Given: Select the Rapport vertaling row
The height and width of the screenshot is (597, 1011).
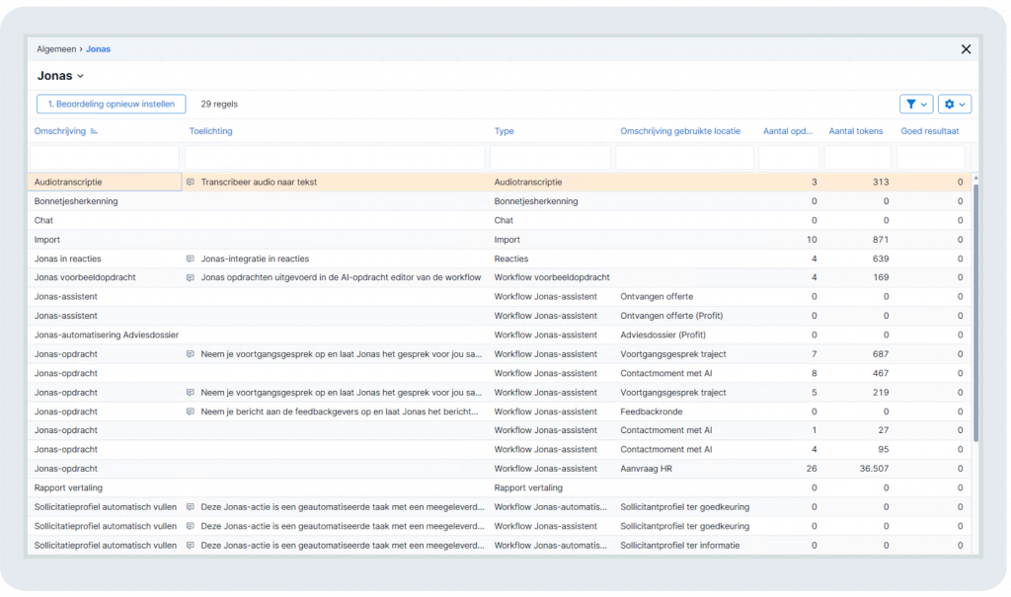Looking at the screenshot, I should click(x=500, y=488).
